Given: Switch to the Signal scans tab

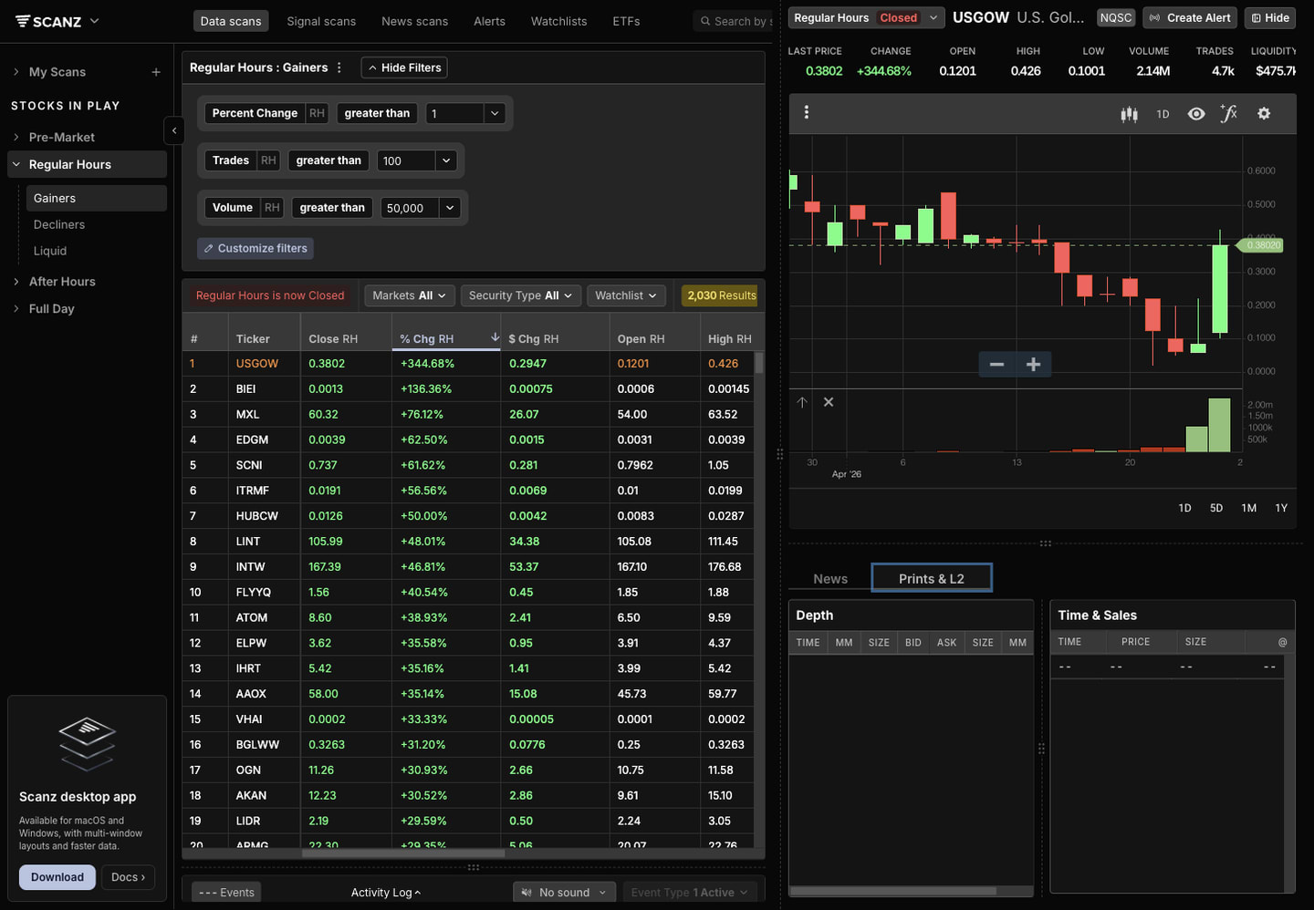Looking at the screenshot, I should [x=321, y=21].
